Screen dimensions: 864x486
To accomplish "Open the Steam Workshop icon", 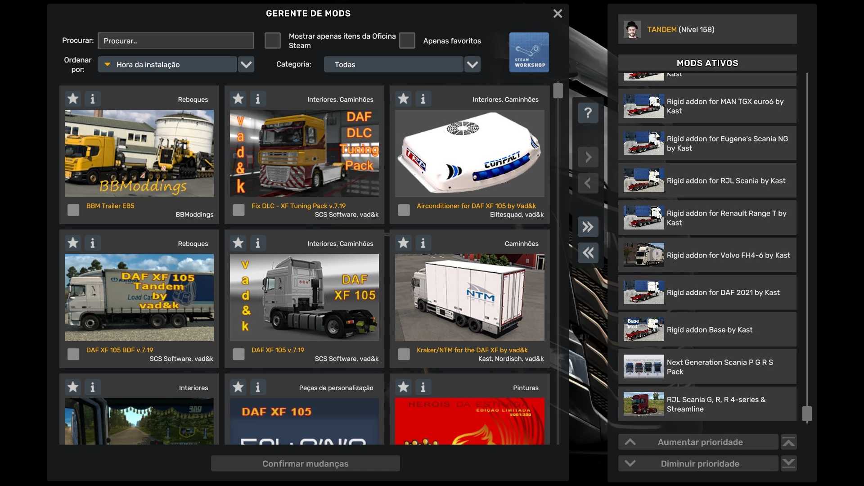I will click(x=529, y=52).
